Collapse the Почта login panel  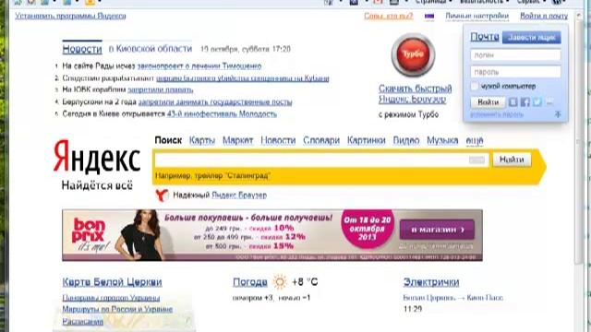[x=558, y=114]
